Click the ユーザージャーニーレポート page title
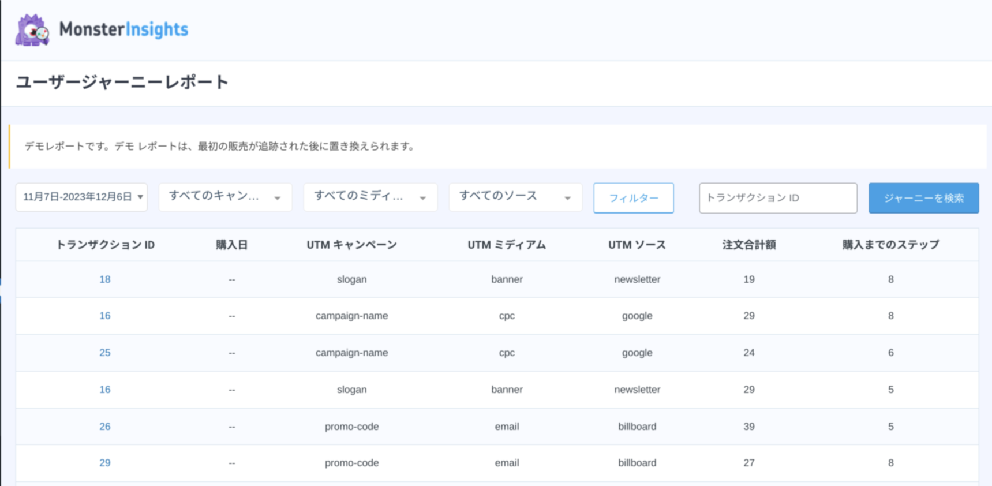The image size is (992, 486). pyautogui.click(x=122, y=83)
